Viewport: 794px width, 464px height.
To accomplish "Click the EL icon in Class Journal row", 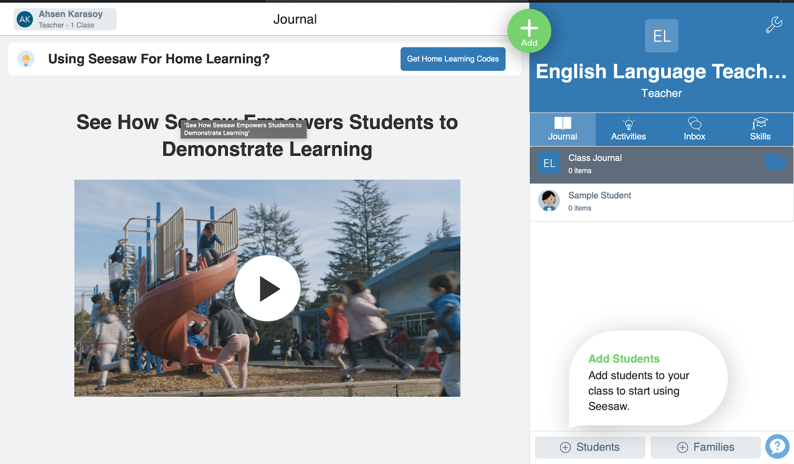I will [549, 164].
